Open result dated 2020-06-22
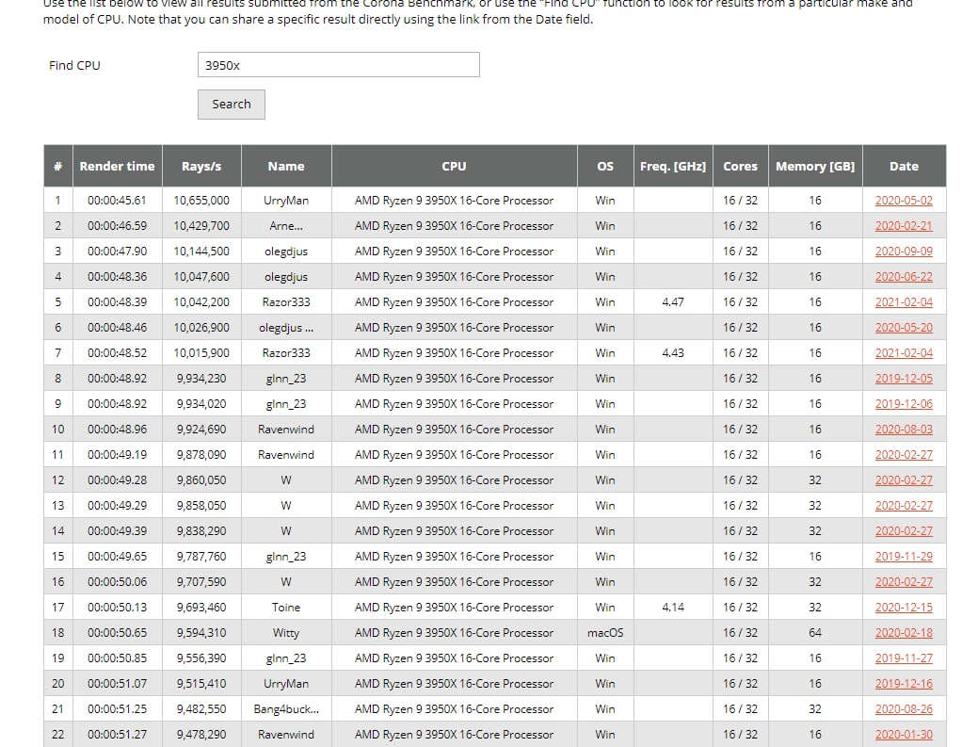962x747 pixels. pyautogui.click(x=903, y=277)
